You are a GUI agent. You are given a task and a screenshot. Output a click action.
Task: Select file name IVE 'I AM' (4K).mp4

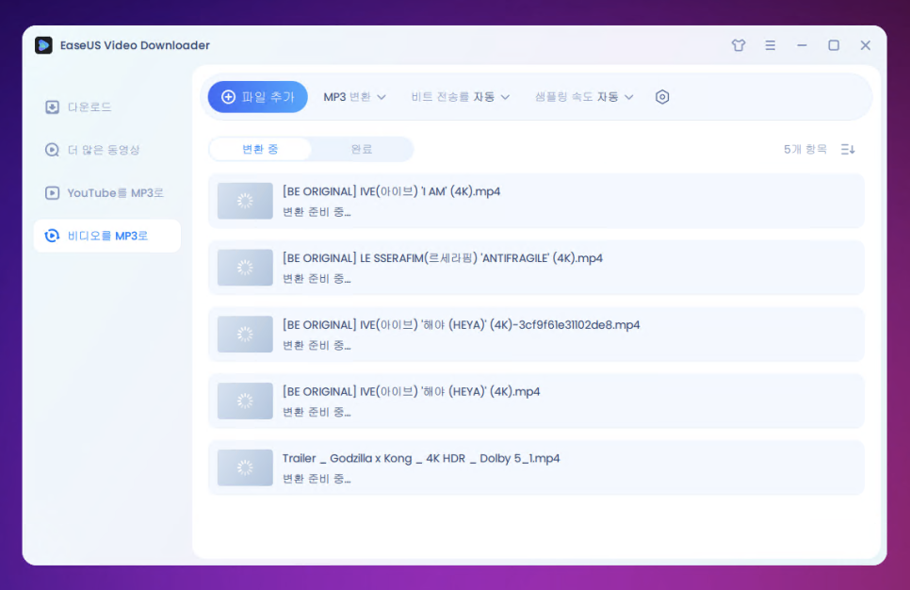[x=391, y=191]
